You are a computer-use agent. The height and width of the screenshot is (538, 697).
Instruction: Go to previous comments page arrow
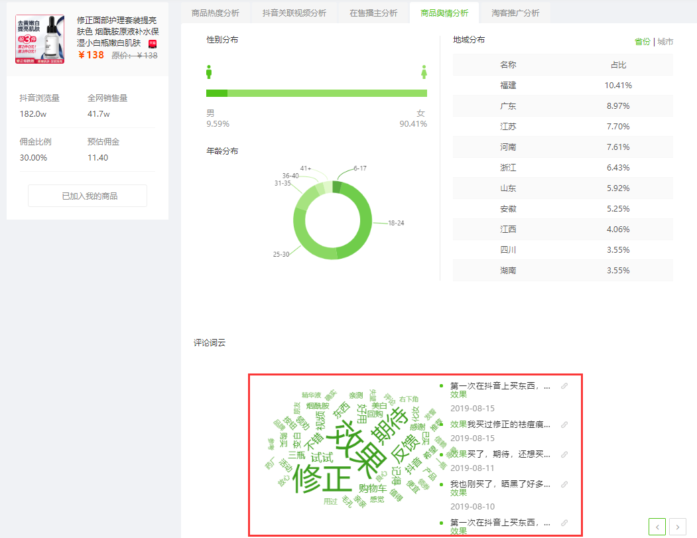click(x=657, y=527)
